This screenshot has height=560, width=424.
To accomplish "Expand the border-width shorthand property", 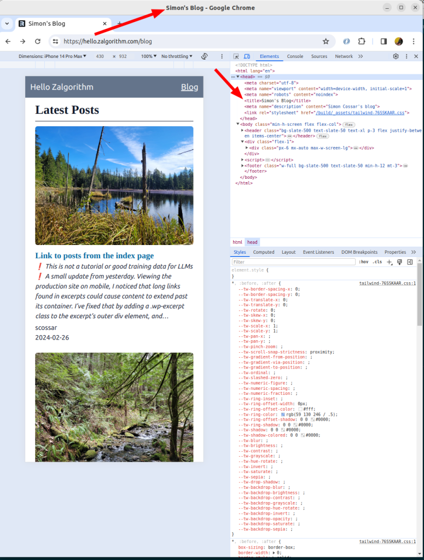I will coord(274,553).
